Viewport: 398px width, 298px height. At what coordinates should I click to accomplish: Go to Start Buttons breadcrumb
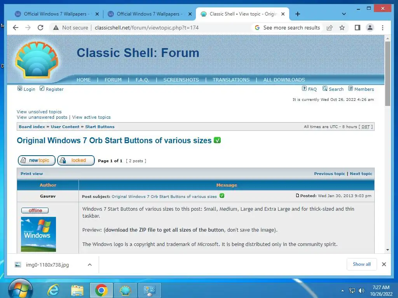[x=100, y=127]
